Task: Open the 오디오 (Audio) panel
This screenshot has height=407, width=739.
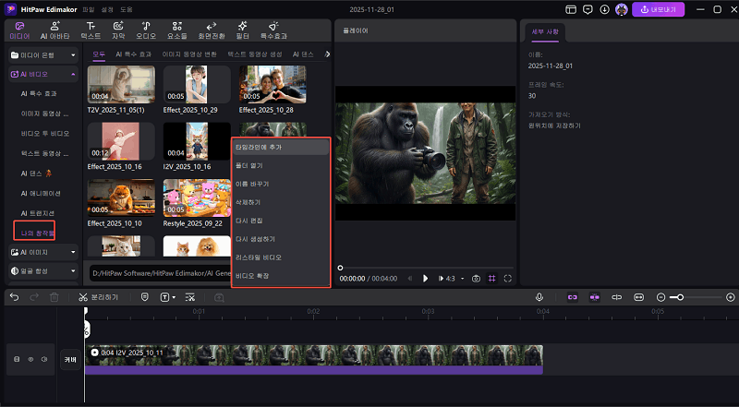Action: (x=147, y=29)
